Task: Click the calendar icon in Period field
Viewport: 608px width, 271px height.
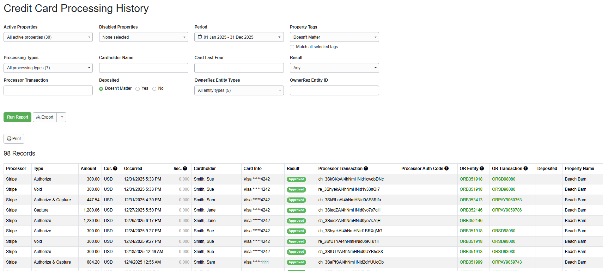Action: [200, 37]
